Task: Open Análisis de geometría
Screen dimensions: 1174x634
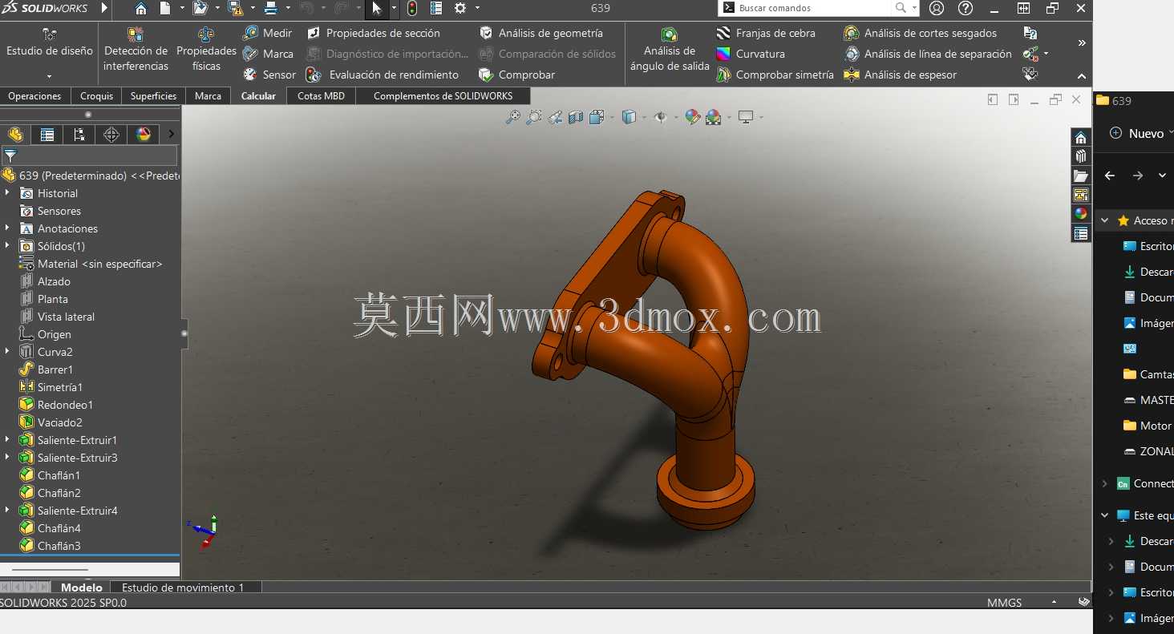Action: [540, 33]
